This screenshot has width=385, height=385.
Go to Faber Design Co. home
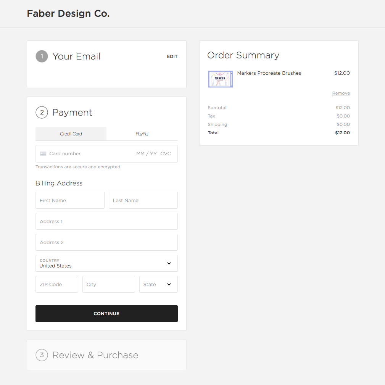tap(68, 13)
